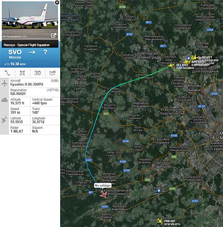Screen dimensions: 223x227
Task: Click the No callsign label
Action: (x=103, y=186)
